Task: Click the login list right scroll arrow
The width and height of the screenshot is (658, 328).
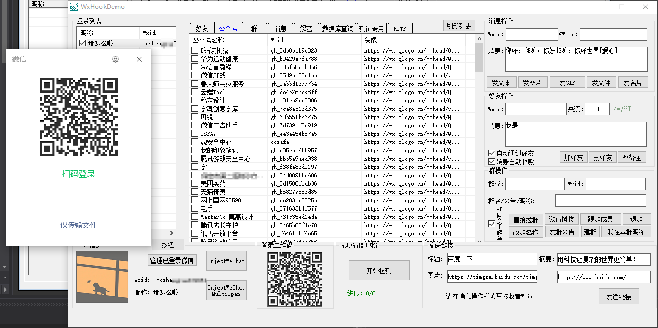Action: click(173, 233)
